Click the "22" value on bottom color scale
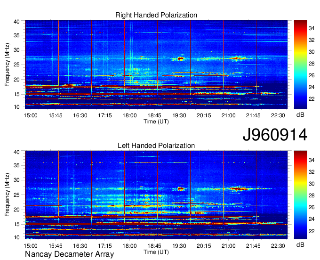The height and width of the screenshot is (260, 320). pos(312,231)
